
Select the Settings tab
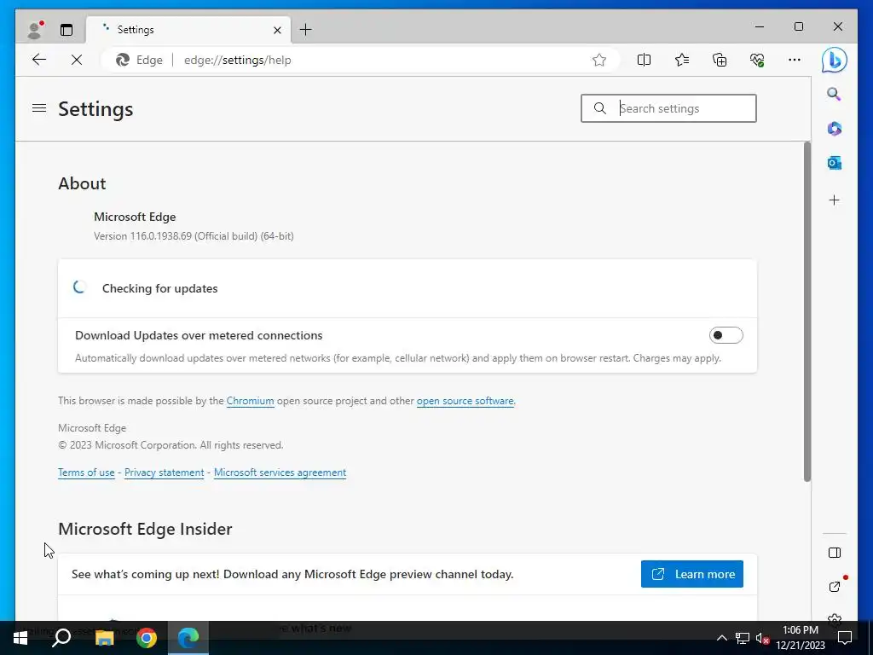coord(188,30)
